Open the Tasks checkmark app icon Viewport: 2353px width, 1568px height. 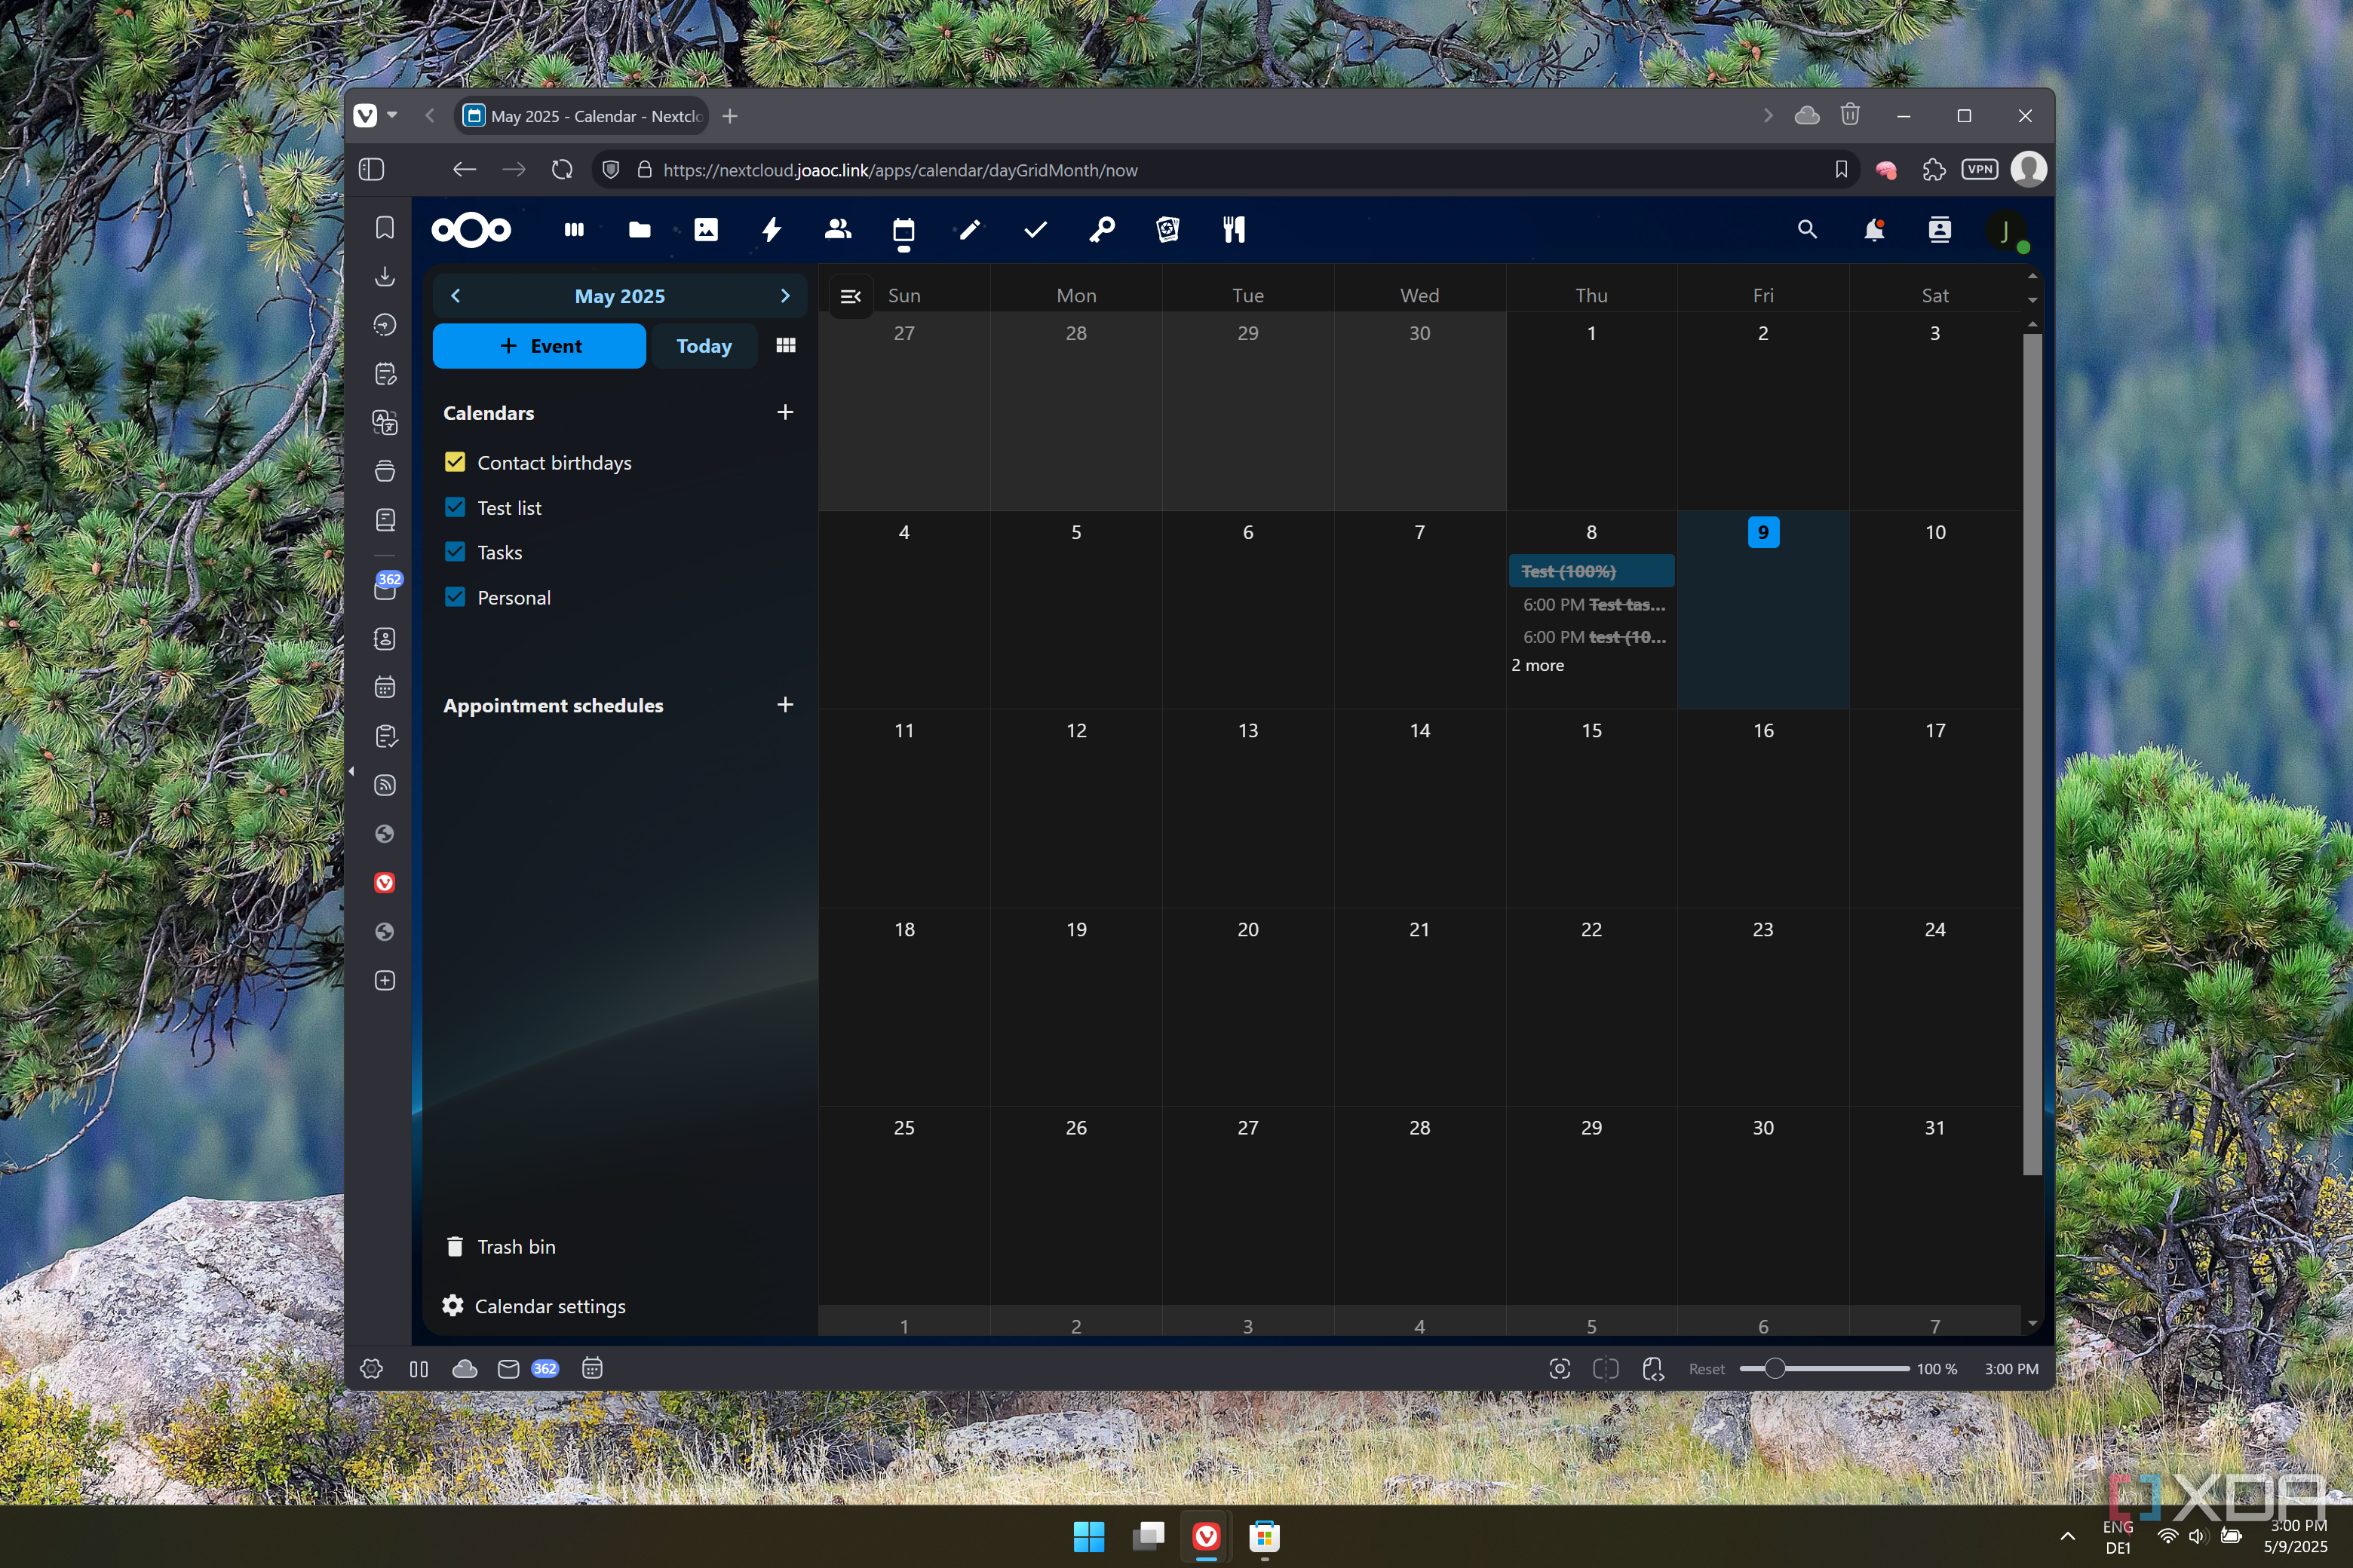point(1035,230)
